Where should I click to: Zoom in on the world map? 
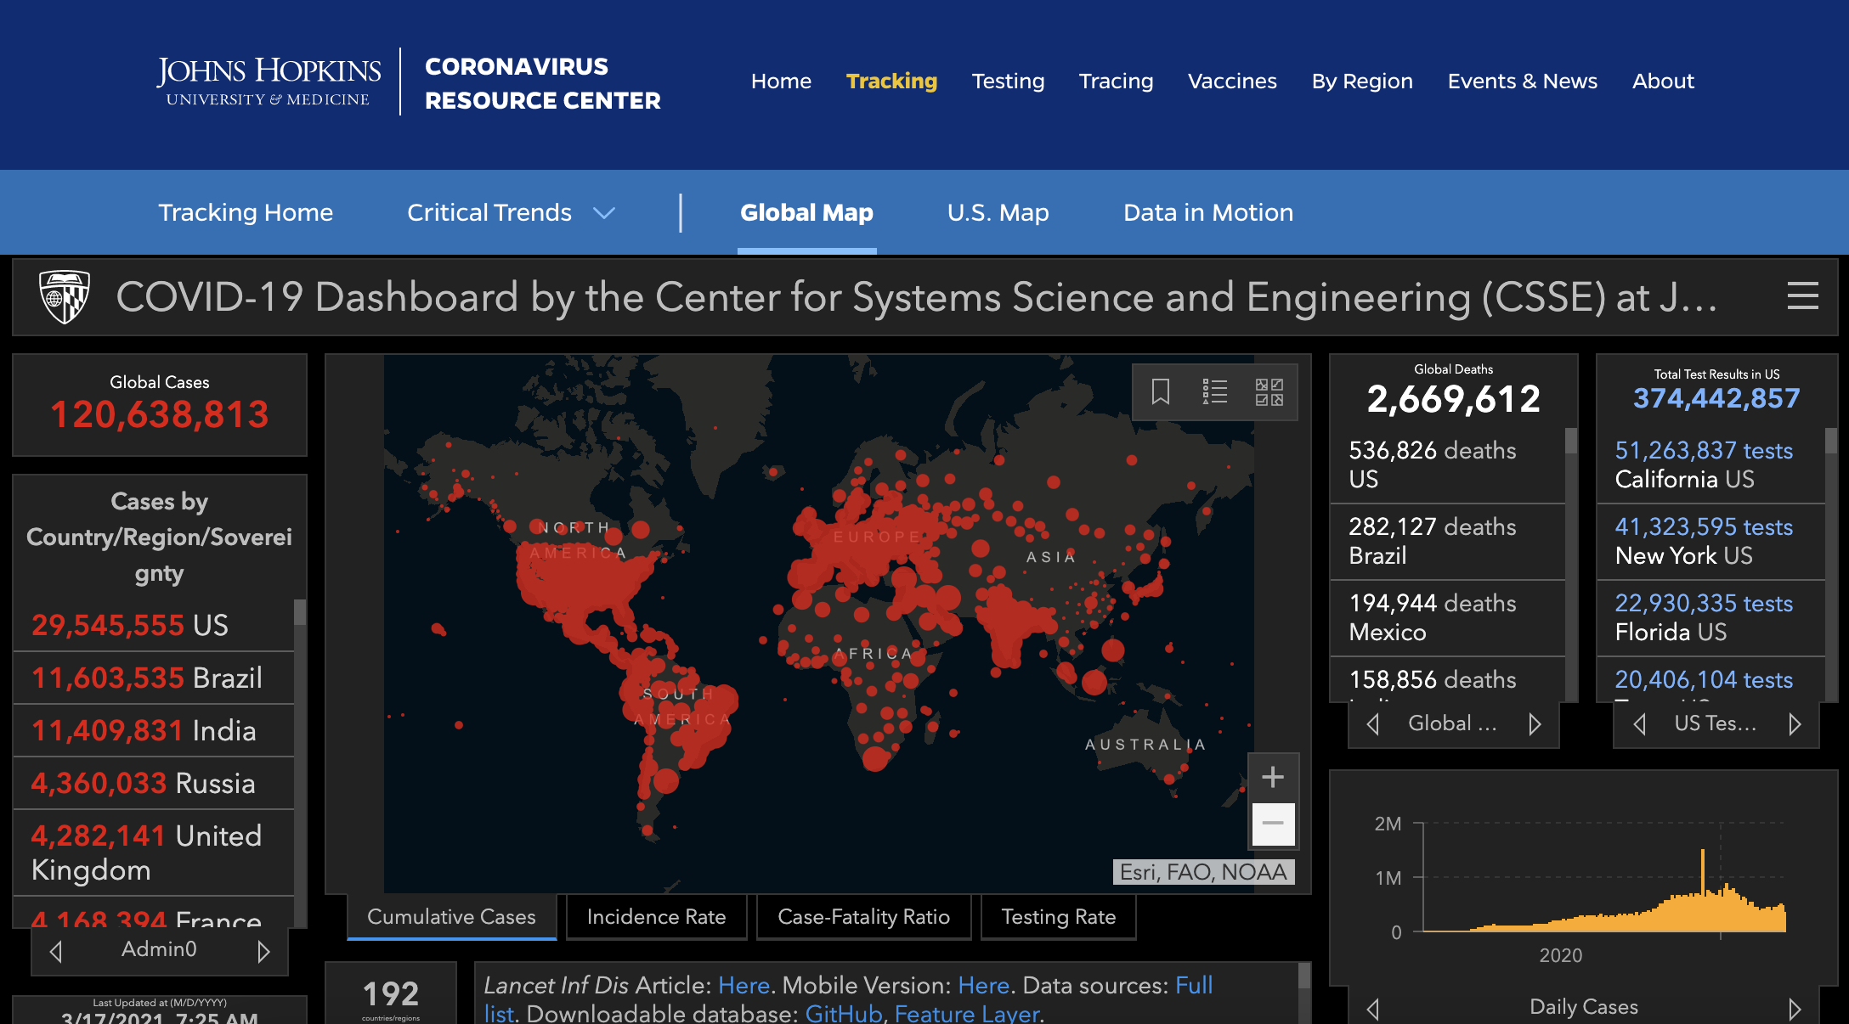pos(1273,777)
